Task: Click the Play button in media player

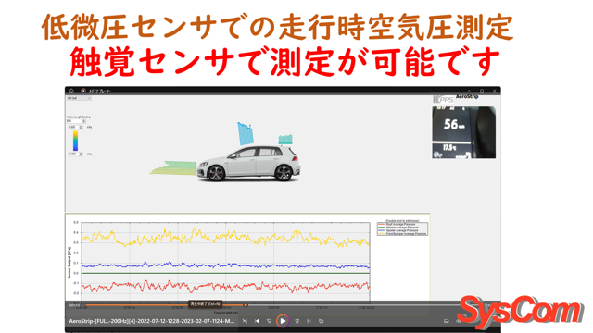Action: [x=283, y=321]
